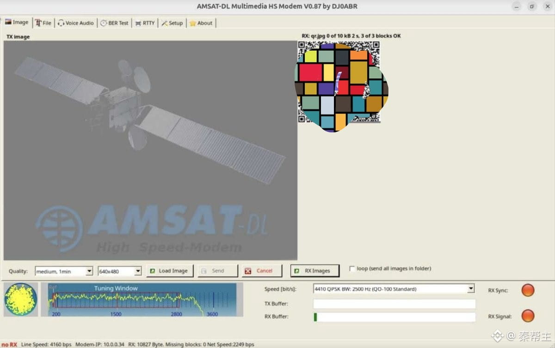555x348 pixels.
Task: Click the tools icon on Setup tab
Action: pos(165,23)
